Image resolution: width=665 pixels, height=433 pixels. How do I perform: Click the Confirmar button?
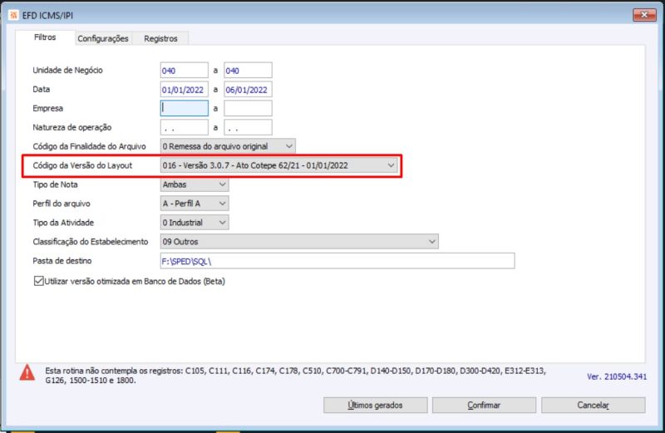(x=484, y=405)
